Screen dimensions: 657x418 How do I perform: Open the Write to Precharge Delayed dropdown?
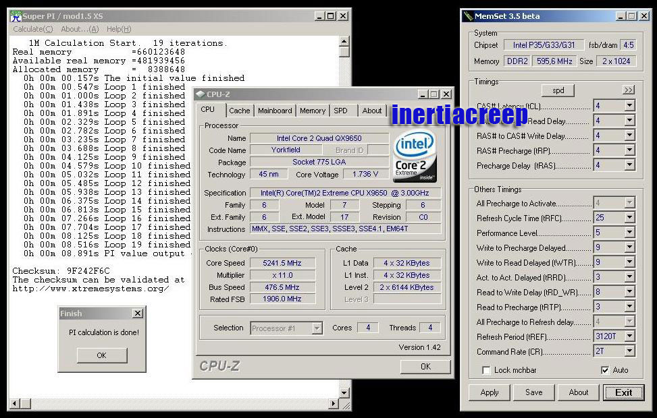pyautogui.click(x=629, y=247)
